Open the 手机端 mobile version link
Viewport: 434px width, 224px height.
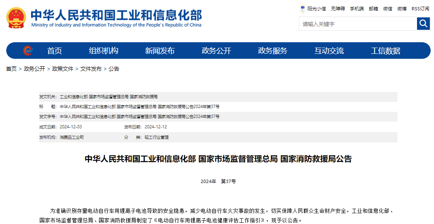tap(356, 8)
